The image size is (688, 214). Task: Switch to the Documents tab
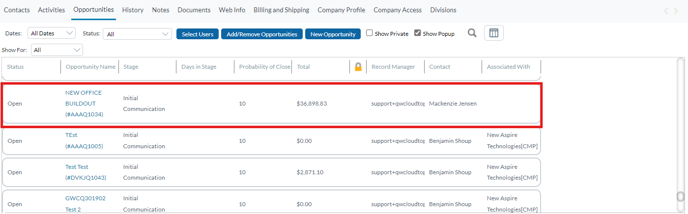click(x=194, y=10)
